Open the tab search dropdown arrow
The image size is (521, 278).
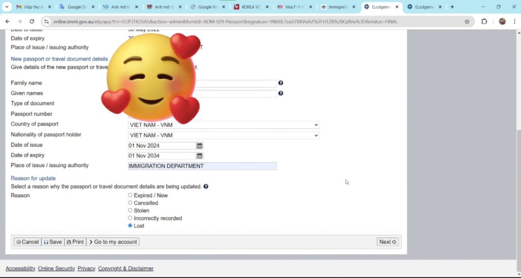[7, 7]
